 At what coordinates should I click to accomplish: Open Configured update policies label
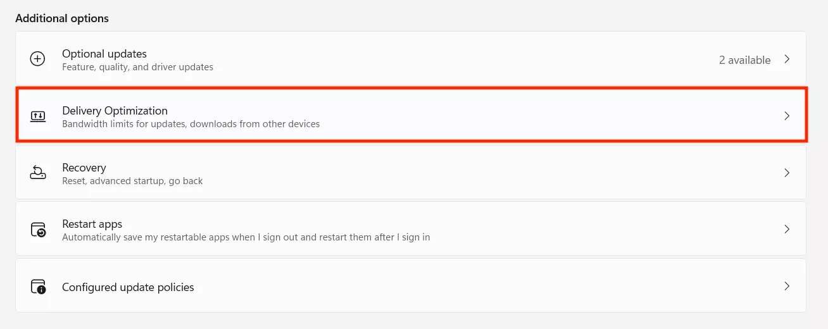128,287
